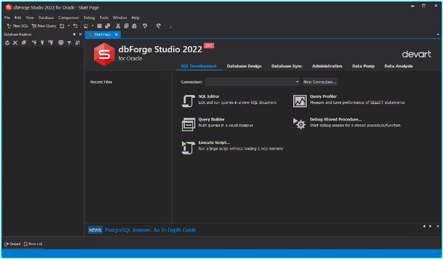
Task: Open the document list dropdown arrow
Action: point(438,34)
